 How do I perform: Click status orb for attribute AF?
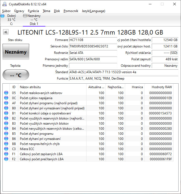click(6, 103)
